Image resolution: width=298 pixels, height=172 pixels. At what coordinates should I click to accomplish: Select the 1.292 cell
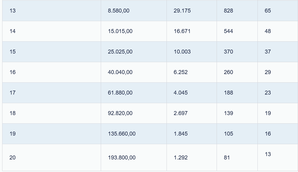coord(181,158)
